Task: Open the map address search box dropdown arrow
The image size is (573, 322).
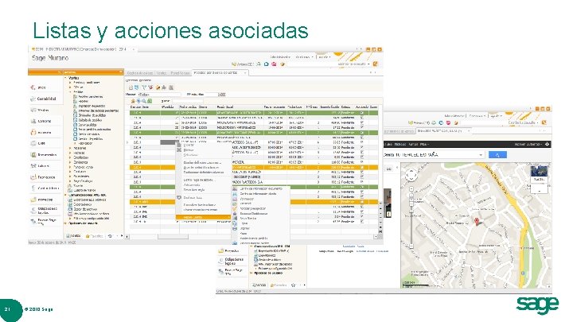Action: [x=481, y=155]
